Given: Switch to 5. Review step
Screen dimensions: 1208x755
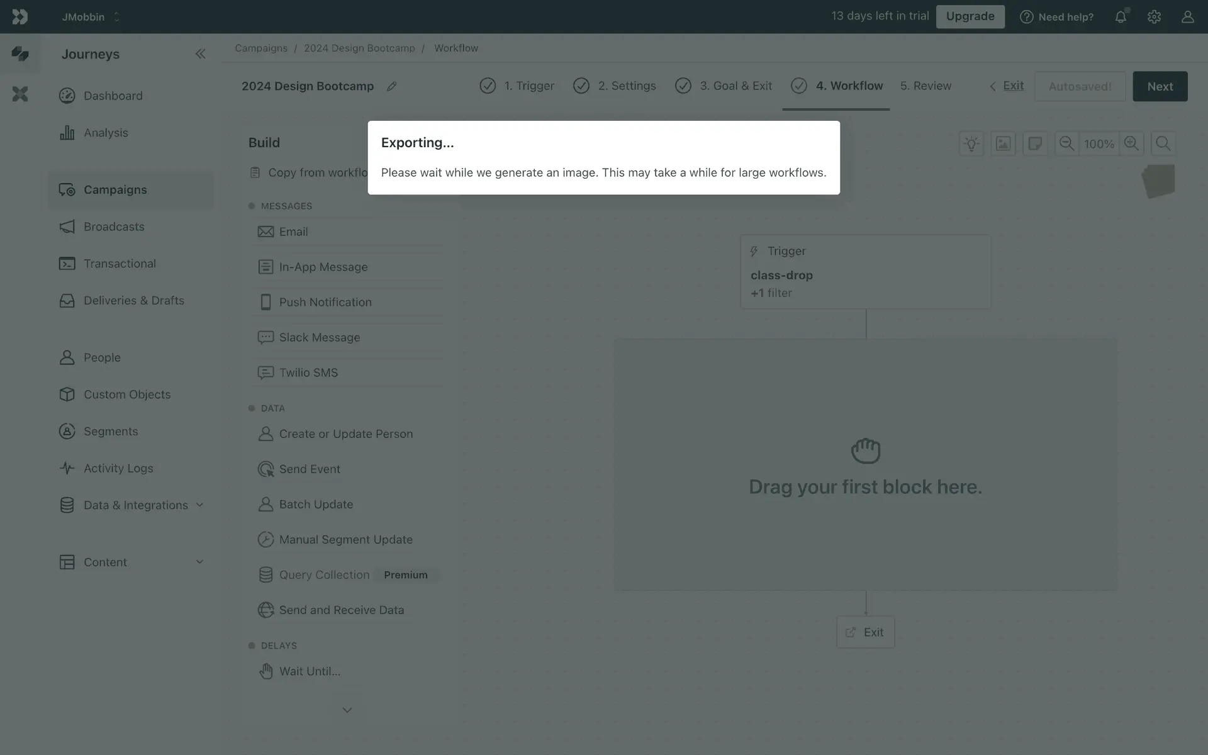Looking at the screenshot, I should (925, 86).
